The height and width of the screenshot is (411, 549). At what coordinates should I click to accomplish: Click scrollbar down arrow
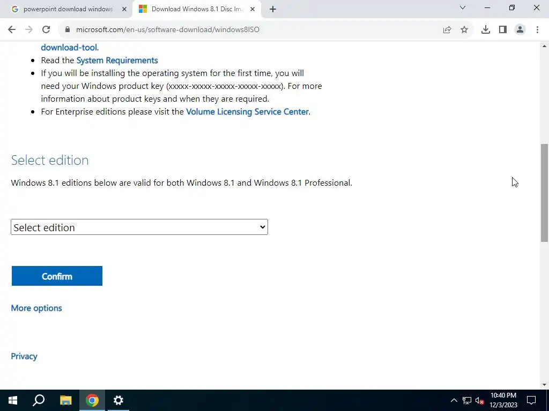[545, 385]
